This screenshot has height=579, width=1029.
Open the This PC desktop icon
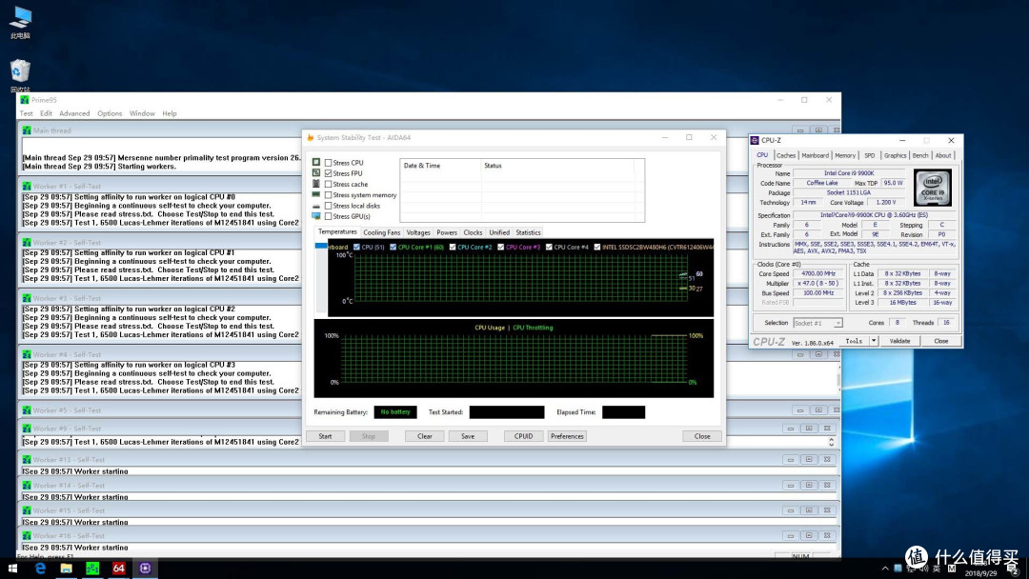point(20,22)
